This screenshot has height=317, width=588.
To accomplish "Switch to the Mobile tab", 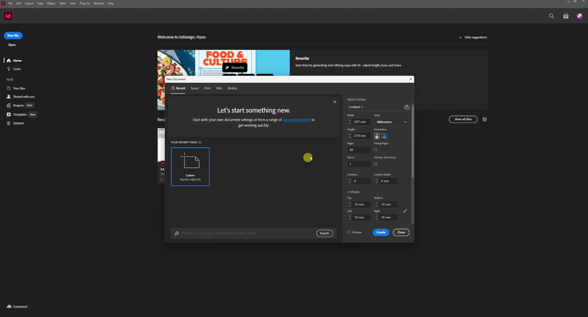I will click(232, 88).
